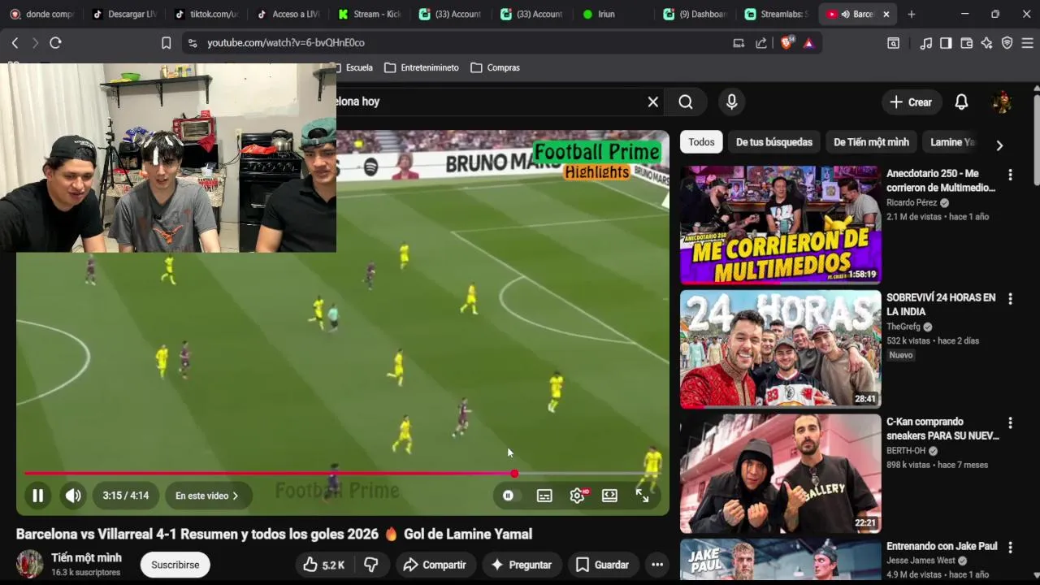Switch to the Iriun browser tab
Viewport: 1040px width, 585px height.
pyautogui.click(x=613, y=14)
